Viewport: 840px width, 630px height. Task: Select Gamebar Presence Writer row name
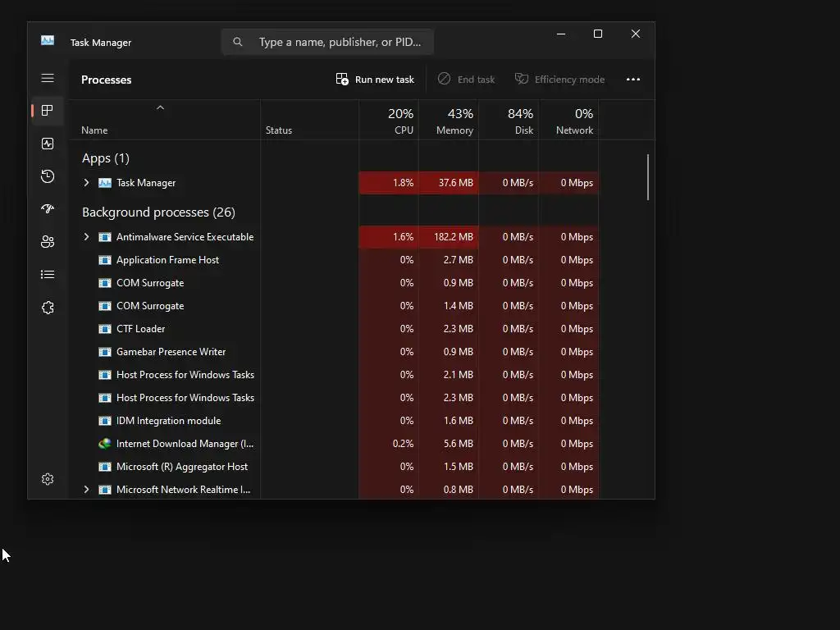click(171, 352)
